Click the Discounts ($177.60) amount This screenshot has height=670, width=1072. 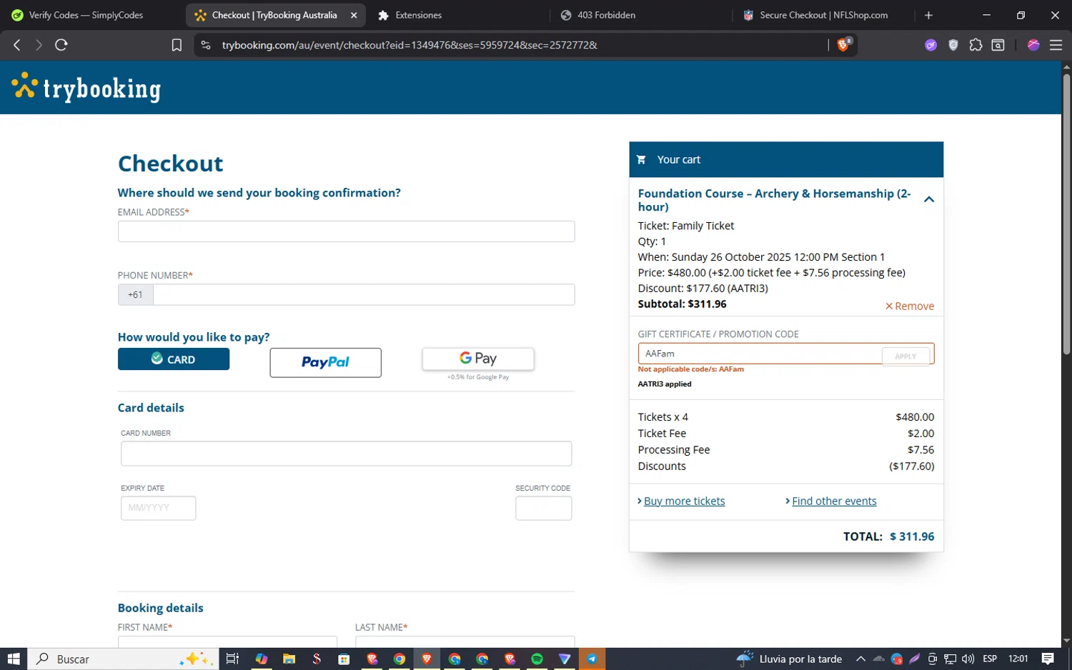click(911, 466)
